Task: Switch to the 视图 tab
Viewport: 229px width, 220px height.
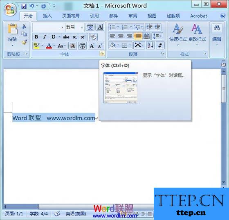Action: click(152, 16)
